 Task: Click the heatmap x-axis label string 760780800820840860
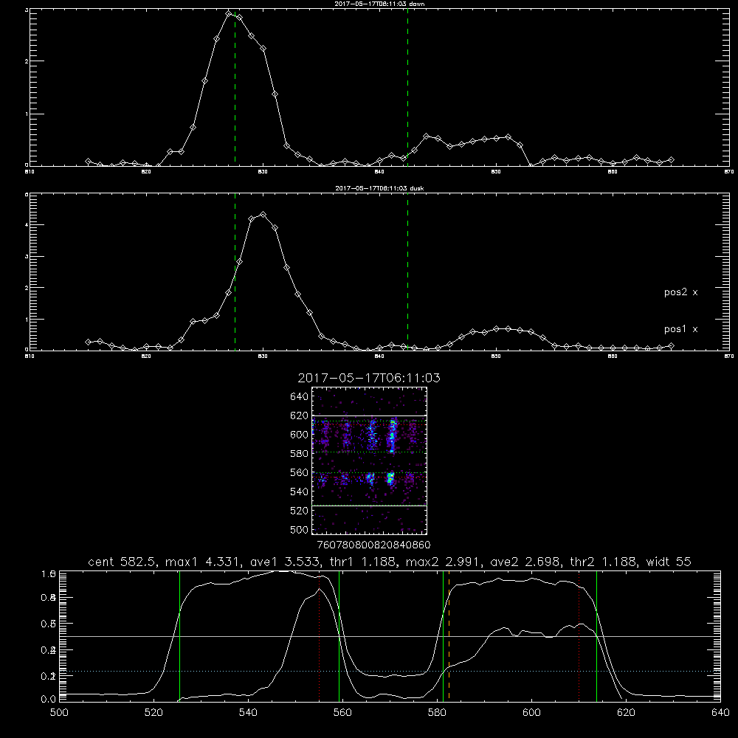(x=373, y=545)
